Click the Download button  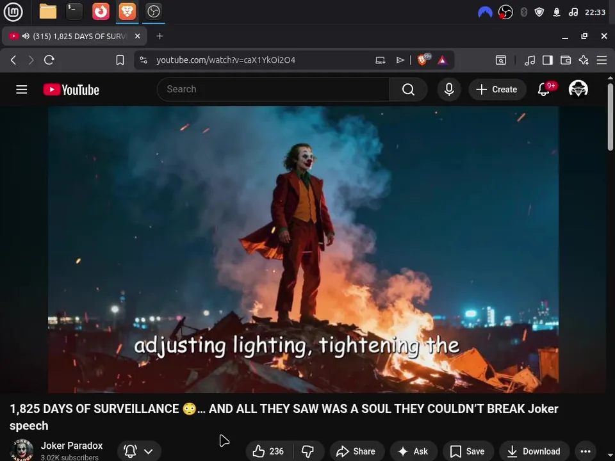pyautogui.click(x=534, y=451)
